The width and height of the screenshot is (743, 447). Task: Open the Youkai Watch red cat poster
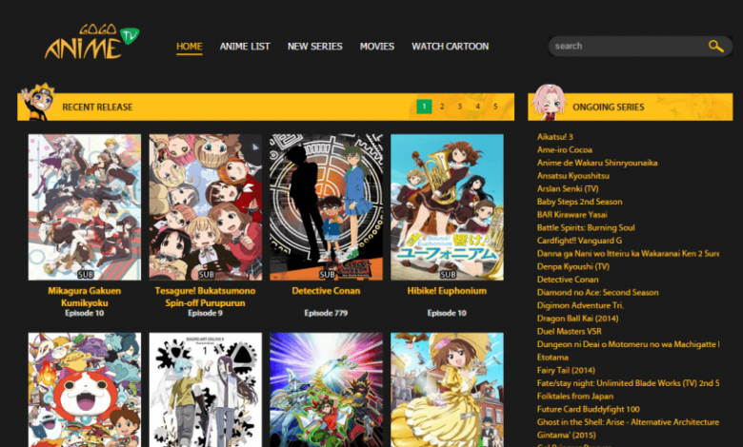[85, 390]
